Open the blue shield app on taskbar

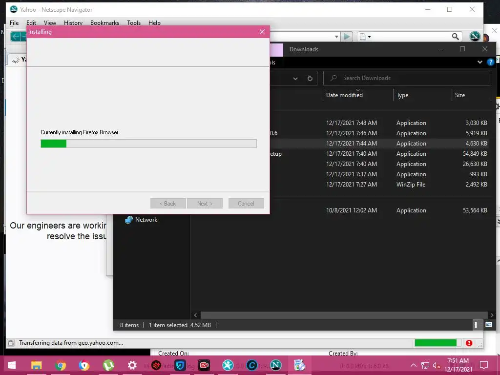(180, 365)
